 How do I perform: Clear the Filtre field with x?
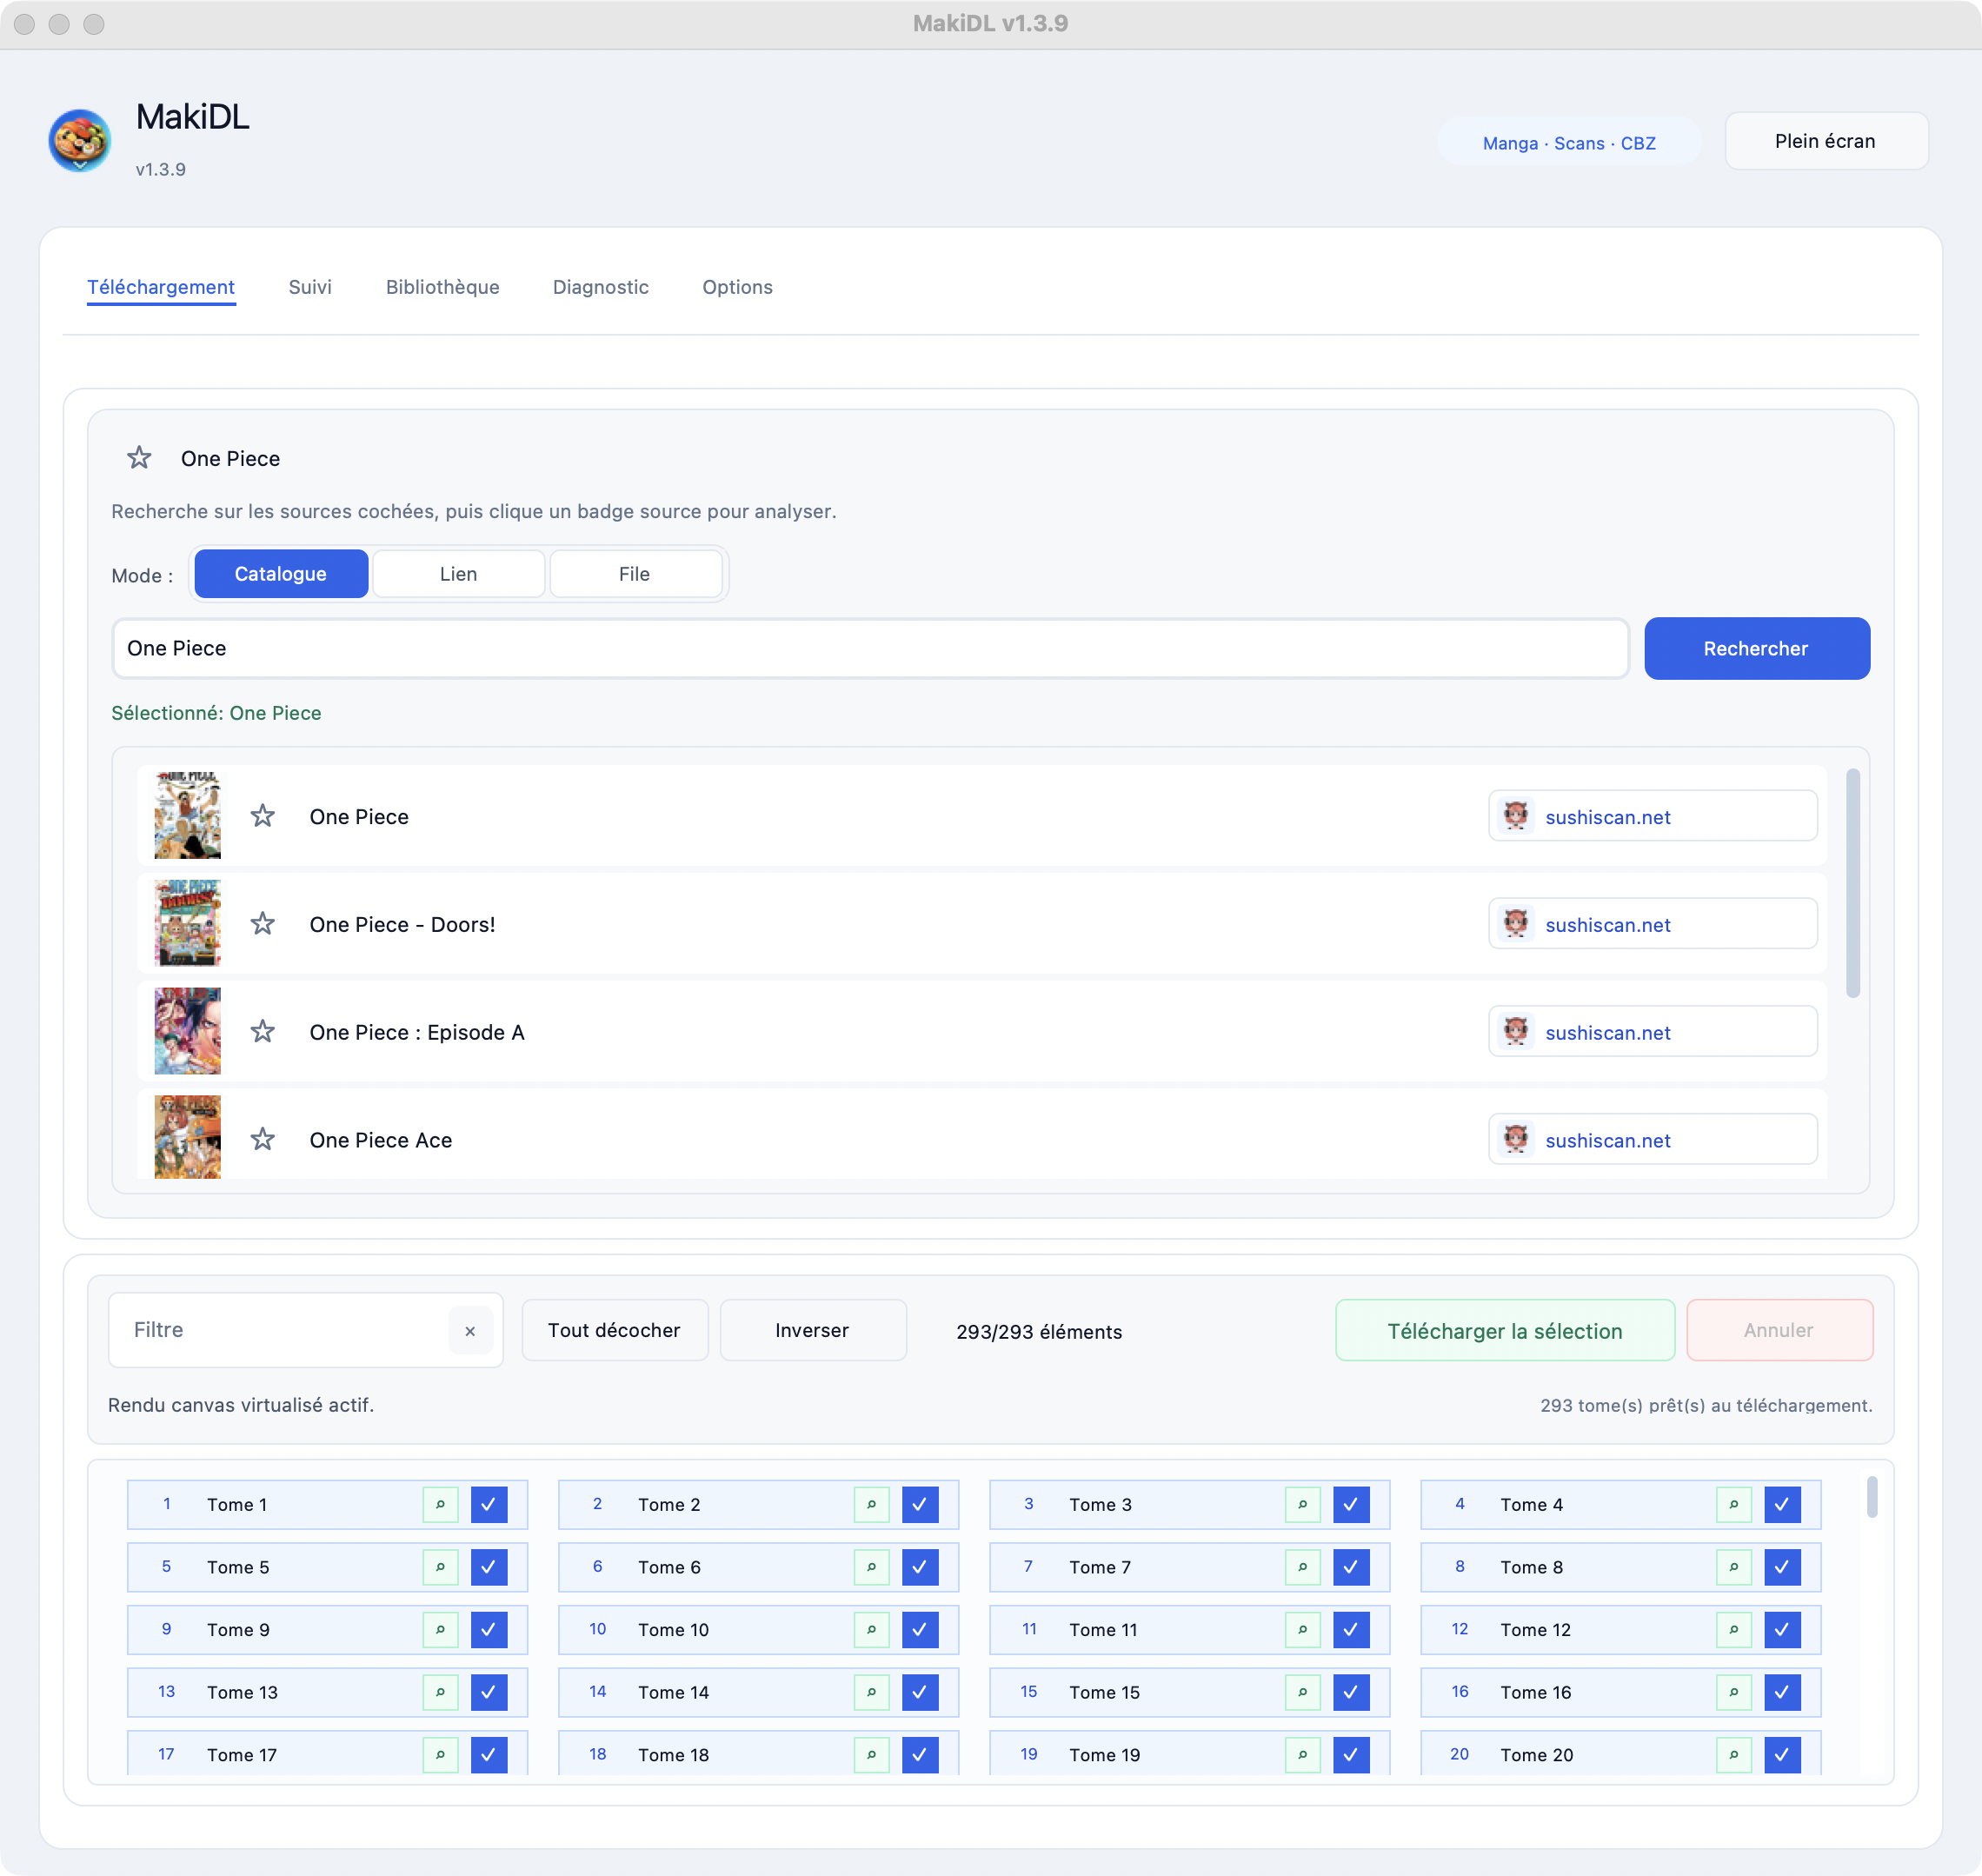click(470, 1331)
